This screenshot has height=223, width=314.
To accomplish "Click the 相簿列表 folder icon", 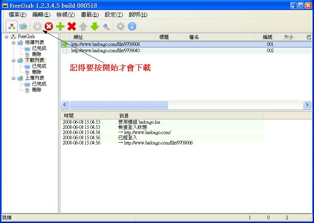I will pos(20,43).
